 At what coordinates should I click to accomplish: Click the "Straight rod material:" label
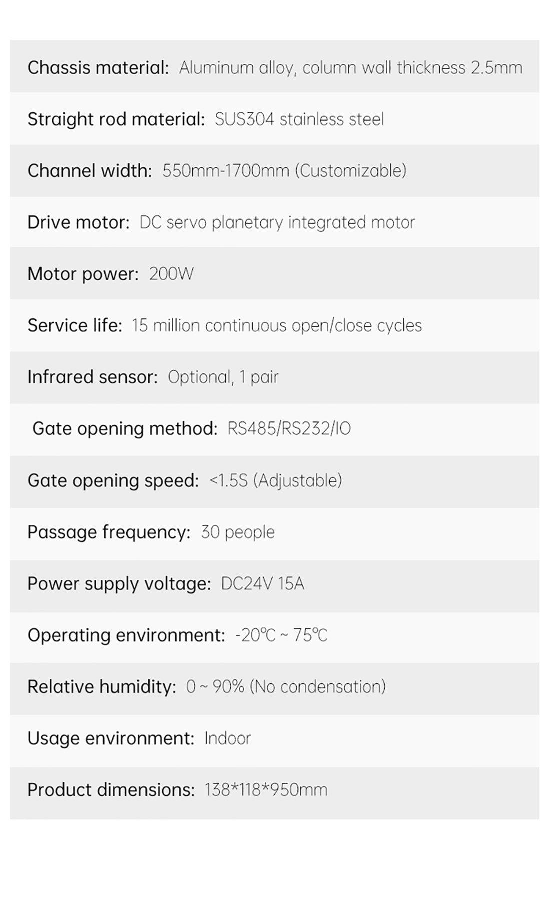[116, 119]
